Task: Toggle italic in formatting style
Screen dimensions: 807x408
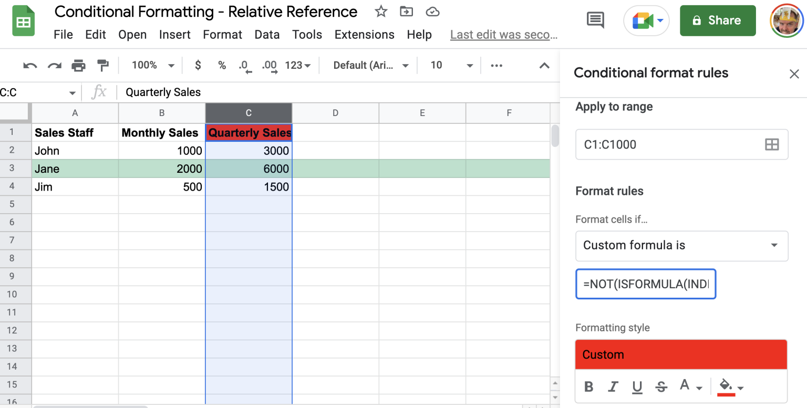Action: click(613, 386)
